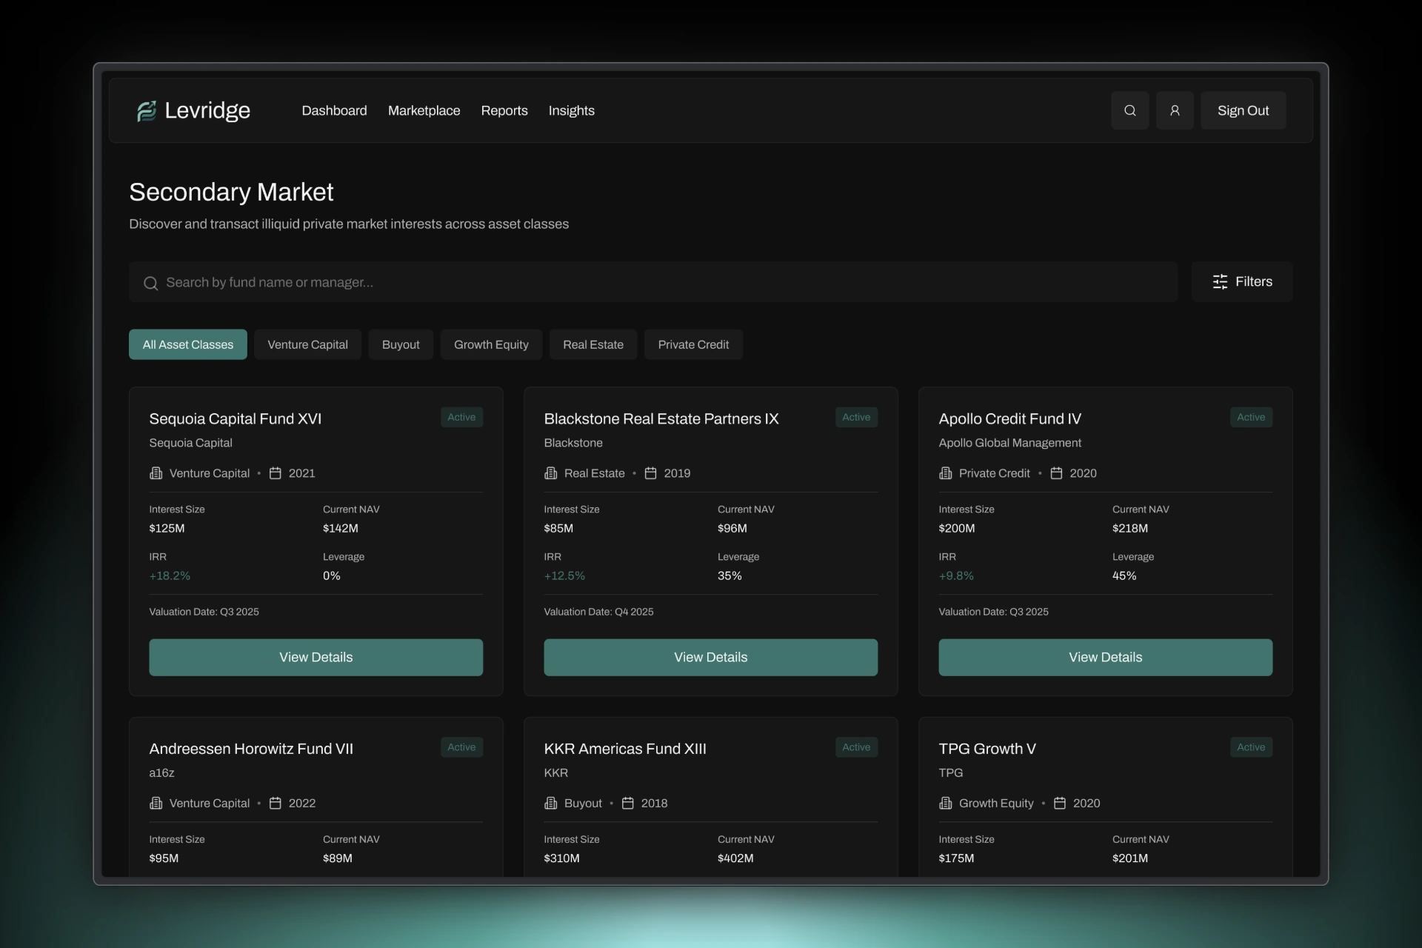Click the a16z manager name
The height and width of the screenshot is (948, 1422).
(x=161, y=772)
